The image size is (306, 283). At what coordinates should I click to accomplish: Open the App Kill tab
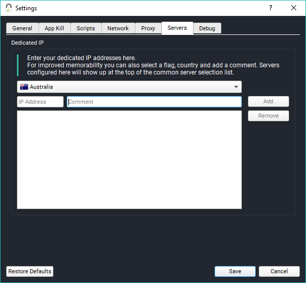pos(54,28)
